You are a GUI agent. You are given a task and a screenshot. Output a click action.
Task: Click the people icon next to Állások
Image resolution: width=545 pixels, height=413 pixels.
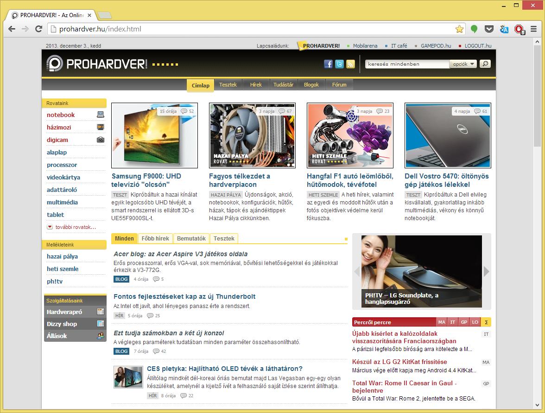click(101, 336)
